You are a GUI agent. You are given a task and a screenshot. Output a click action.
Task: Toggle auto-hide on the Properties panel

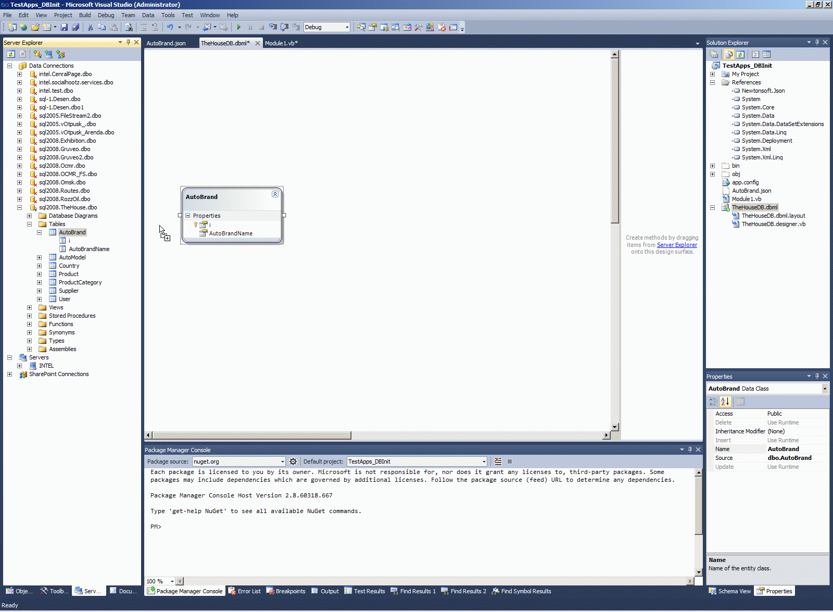817,376
